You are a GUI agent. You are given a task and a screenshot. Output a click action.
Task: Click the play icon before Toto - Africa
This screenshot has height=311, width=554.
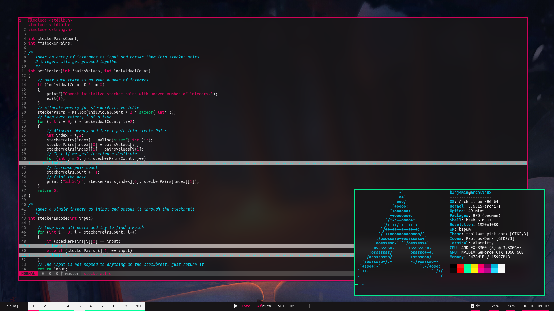tap(236, 306)
